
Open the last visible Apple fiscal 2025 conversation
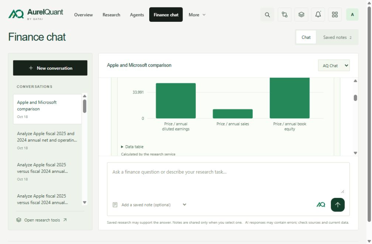47,199
